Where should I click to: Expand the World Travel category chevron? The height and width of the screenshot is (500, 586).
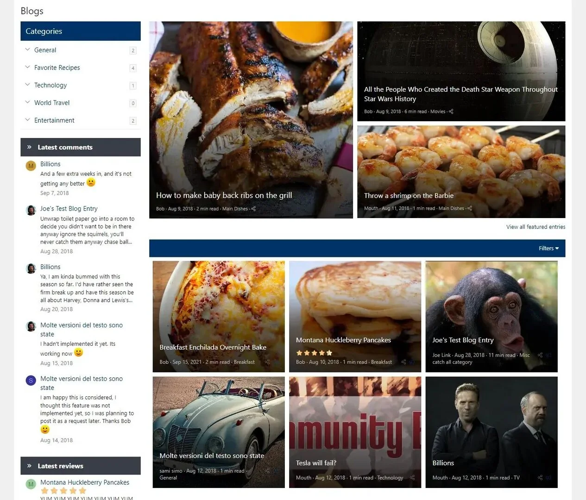(27, 102)
